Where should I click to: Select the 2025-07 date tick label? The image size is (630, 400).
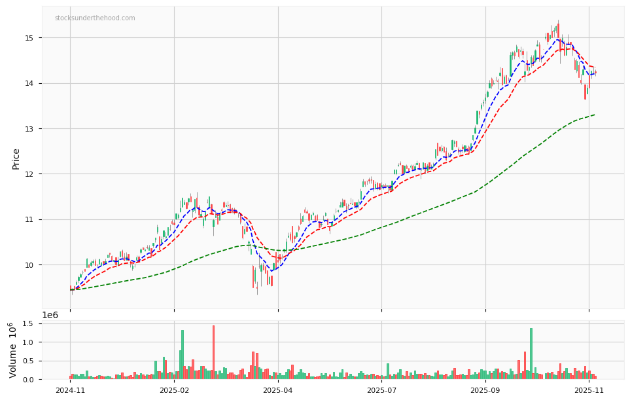click(x=381, y=389)
